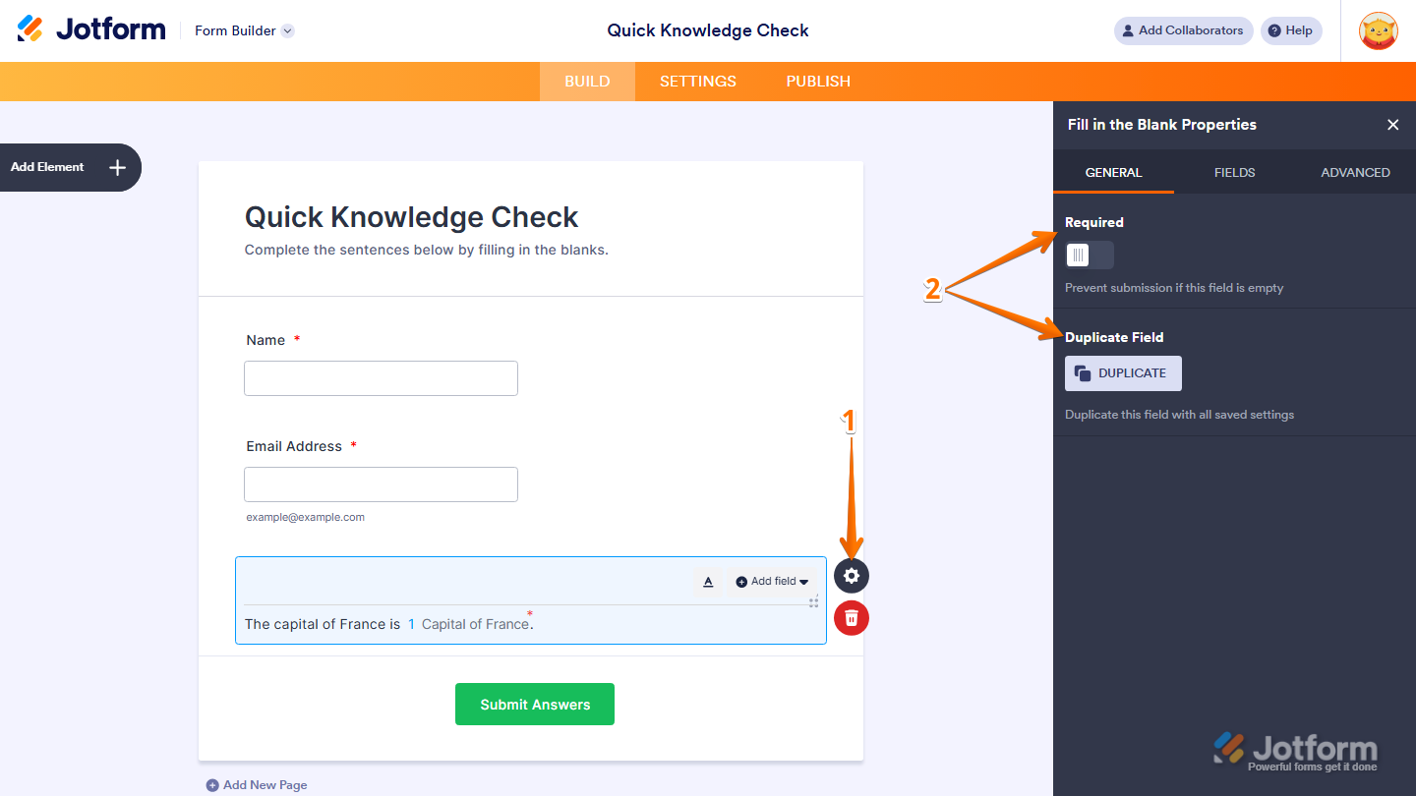Click the drag handle of the blank field
This screenshot has height=796, width=1416.
click(814, 601)
